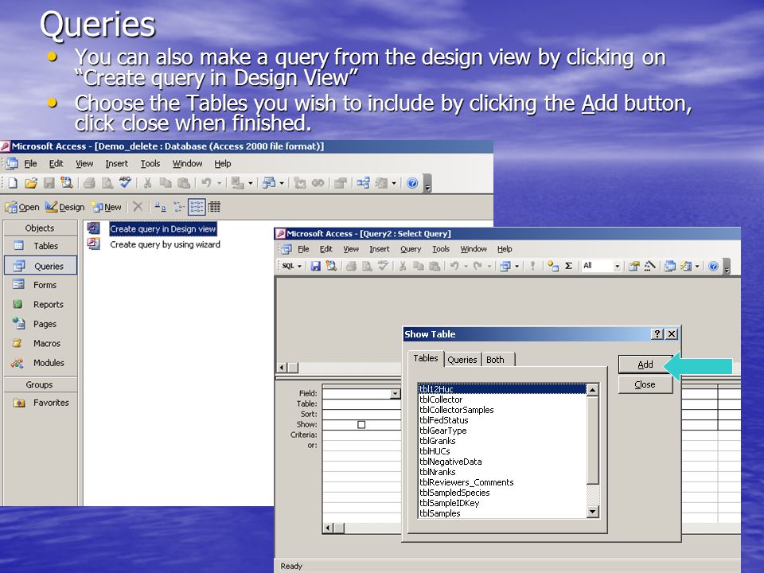Click the blue Help icon in database window toolbar

[x=412, y=183]
